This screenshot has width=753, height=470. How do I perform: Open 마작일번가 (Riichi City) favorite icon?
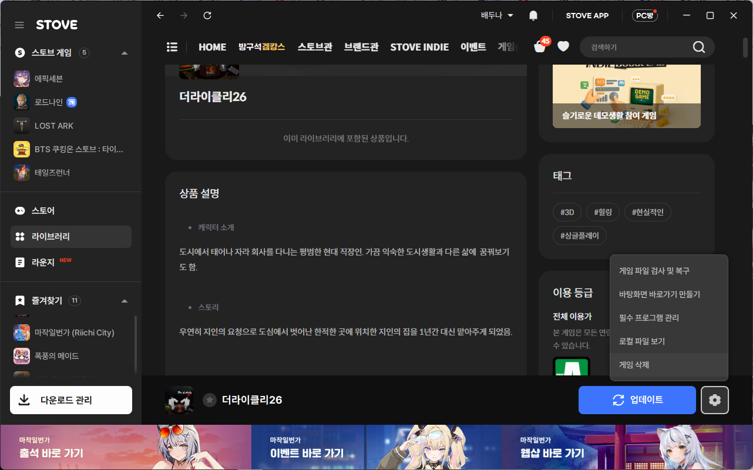(22, 333)
